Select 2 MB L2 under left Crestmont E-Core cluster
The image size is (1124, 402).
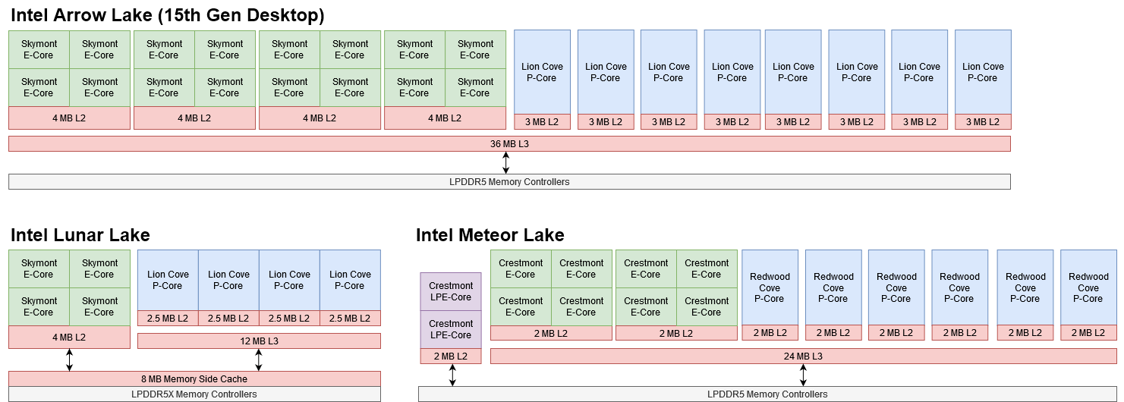(551, 333)
